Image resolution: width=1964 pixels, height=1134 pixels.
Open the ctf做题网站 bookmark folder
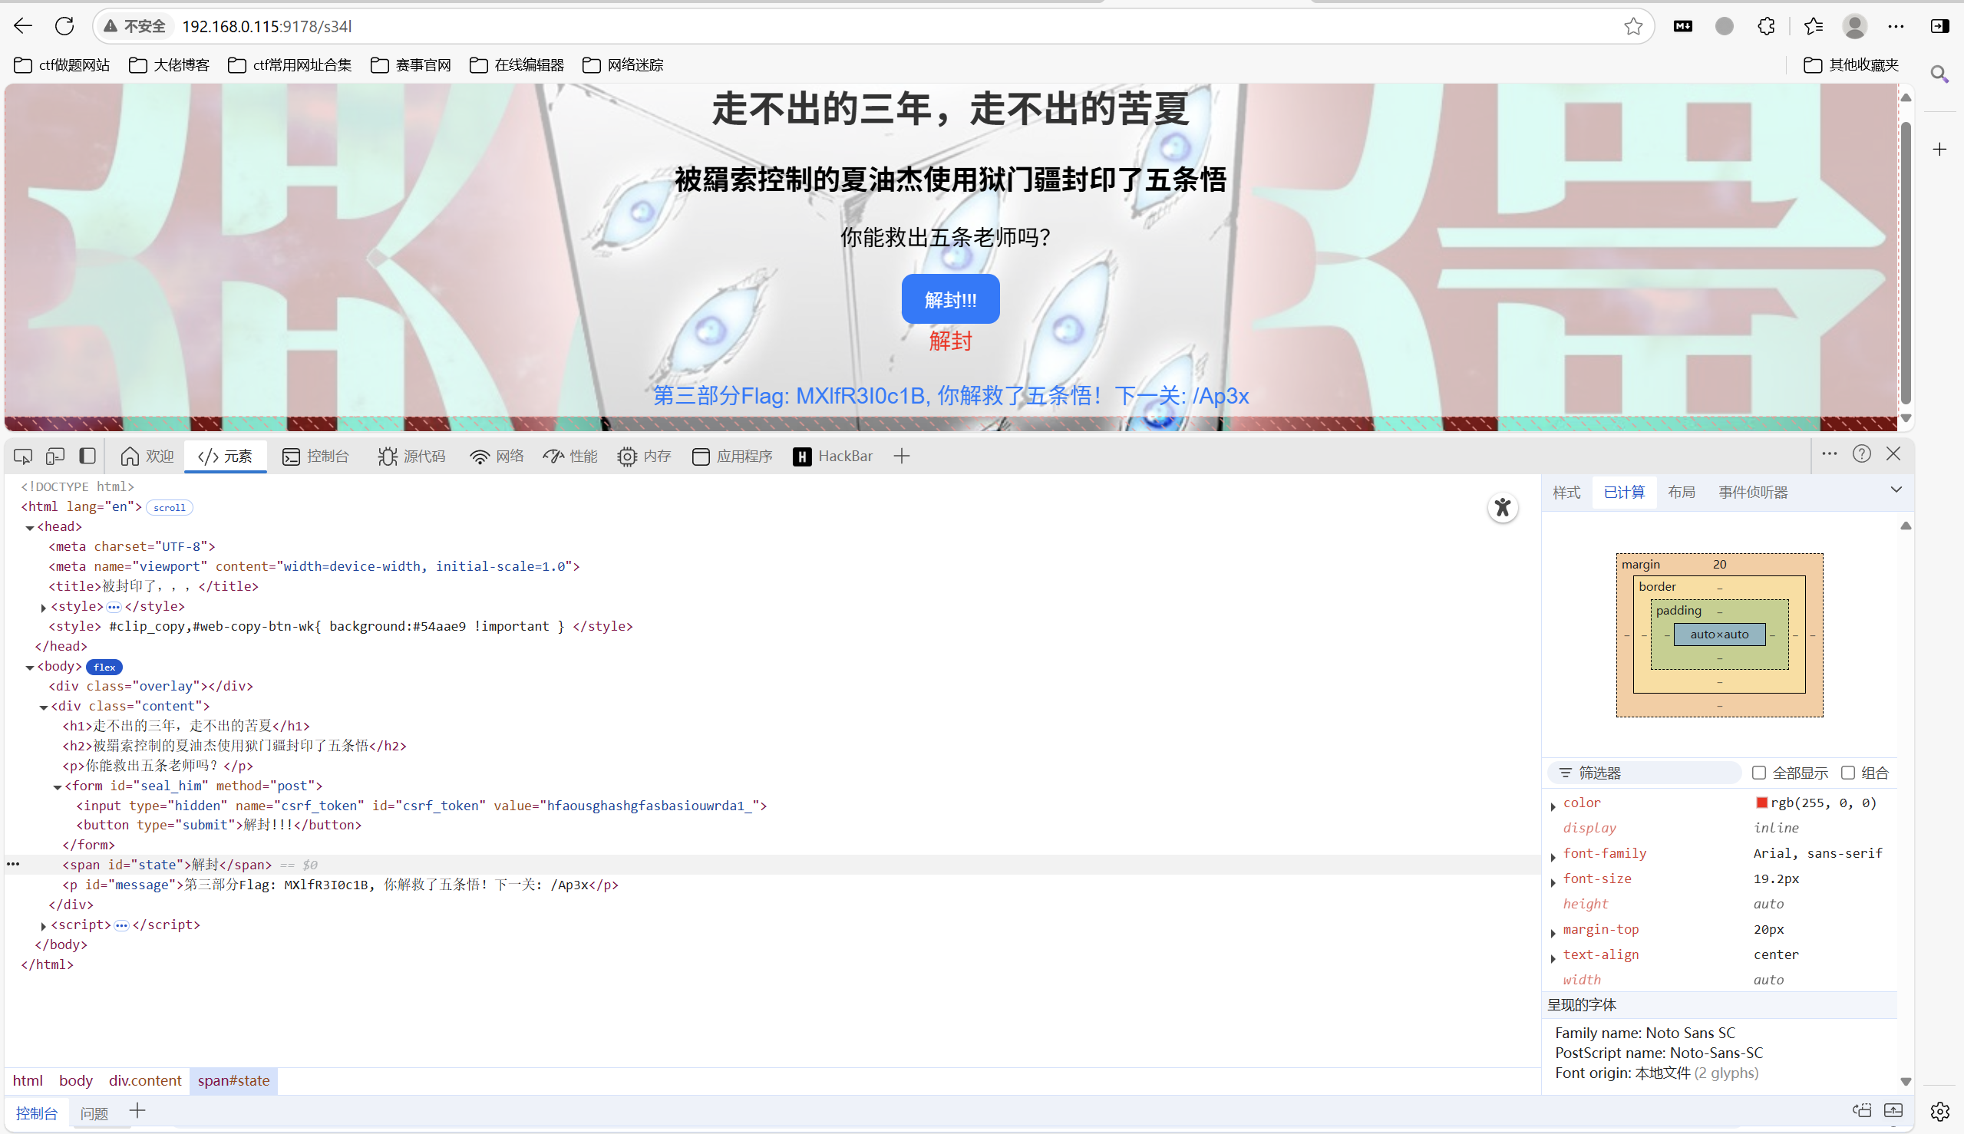[62, 65]
